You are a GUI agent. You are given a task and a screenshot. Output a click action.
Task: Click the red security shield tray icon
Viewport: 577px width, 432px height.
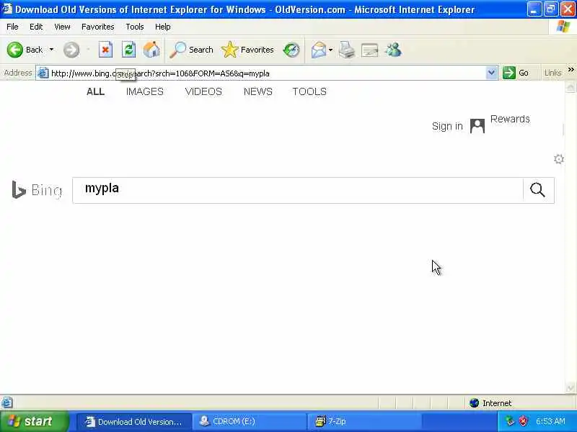click(522, 421)
